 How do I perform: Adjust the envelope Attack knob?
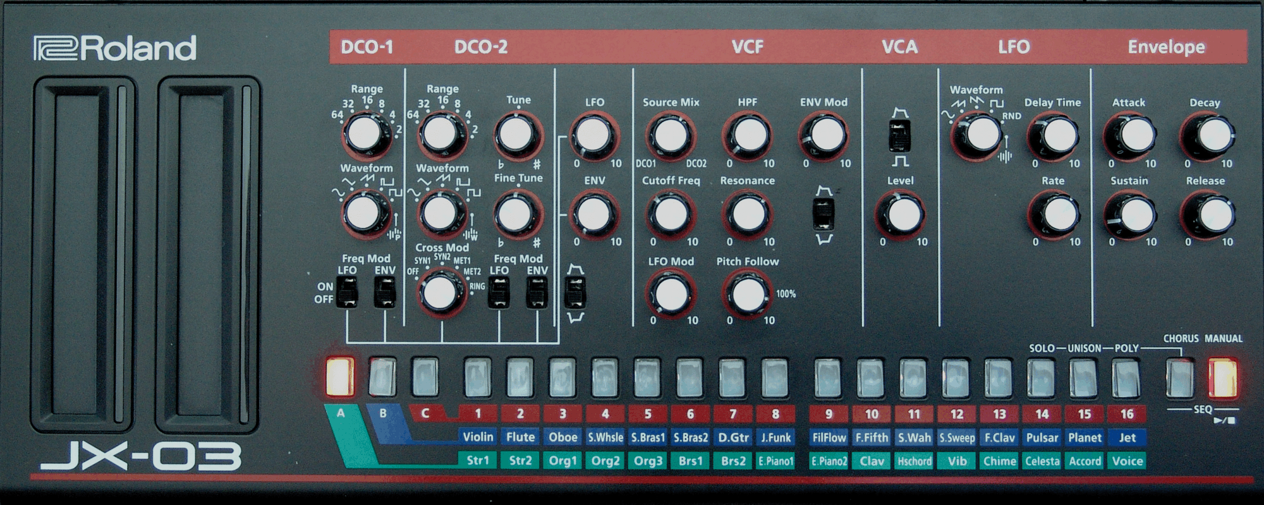tap(1131, 135)
